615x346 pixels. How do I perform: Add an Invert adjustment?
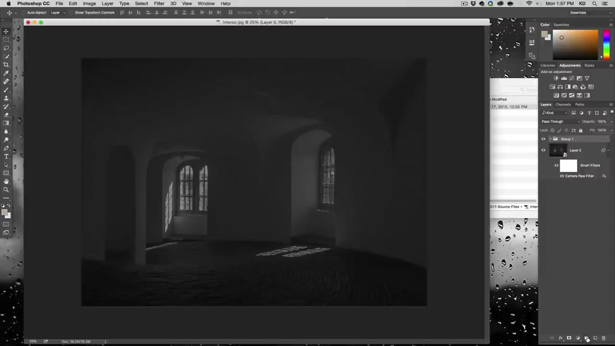556,95
